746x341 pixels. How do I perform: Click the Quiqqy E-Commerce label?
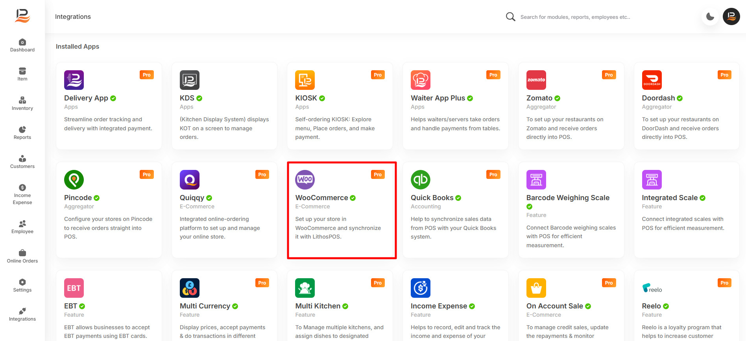pos(197,206)
